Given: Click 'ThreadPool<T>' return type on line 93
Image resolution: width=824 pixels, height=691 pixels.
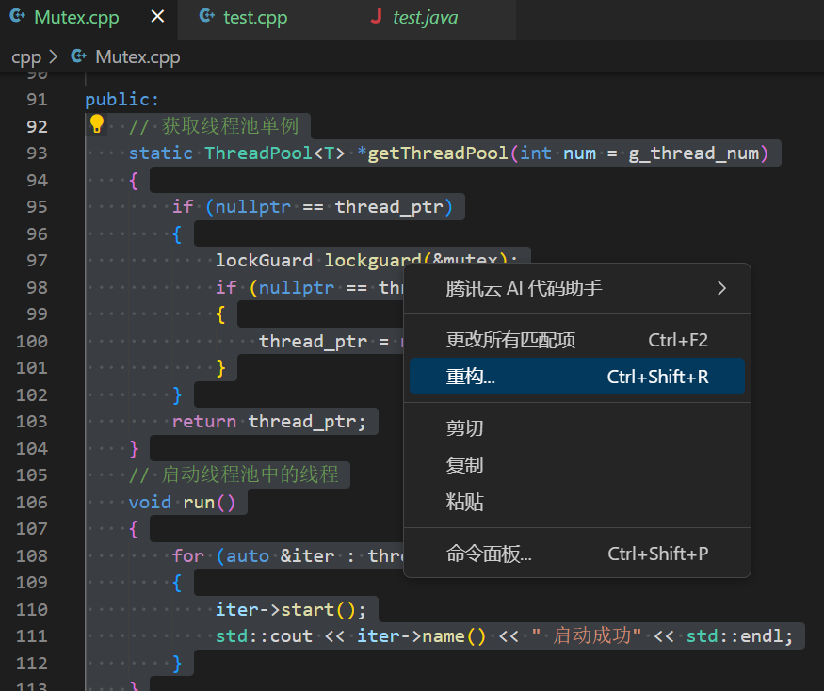Looking at the screenshot, I should pyautogui.click(x=274, y=153).
